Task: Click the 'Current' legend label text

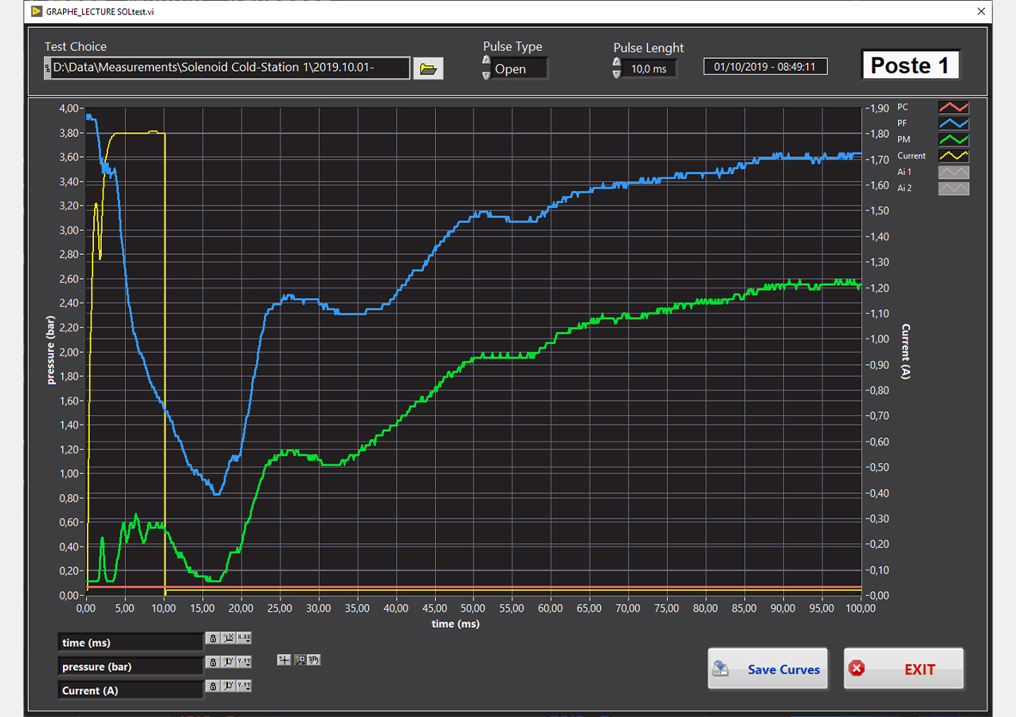Action: tap(912, 156)
